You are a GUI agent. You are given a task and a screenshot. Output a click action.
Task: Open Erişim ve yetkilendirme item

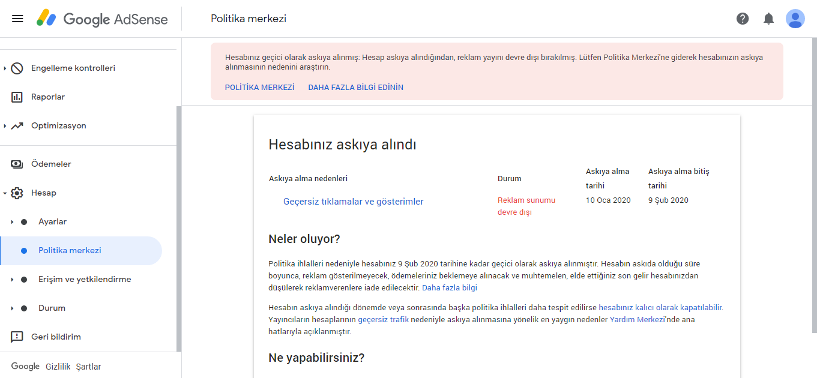pos(85,279)
